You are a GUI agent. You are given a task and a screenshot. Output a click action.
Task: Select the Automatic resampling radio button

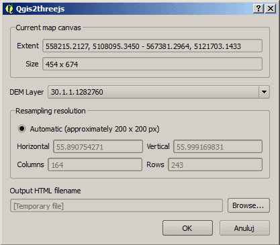(x=21, y=129)
